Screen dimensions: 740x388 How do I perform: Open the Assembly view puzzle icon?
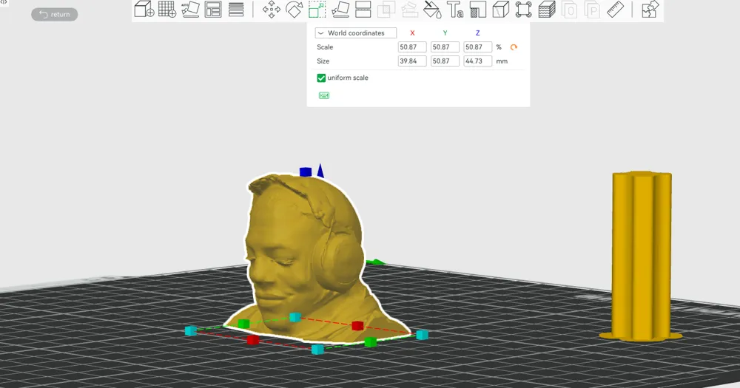click(650, 9)
